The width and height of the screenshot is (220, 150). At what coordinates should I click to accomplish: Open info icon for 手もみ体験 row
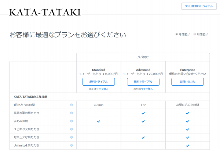(x=71, y=121)
